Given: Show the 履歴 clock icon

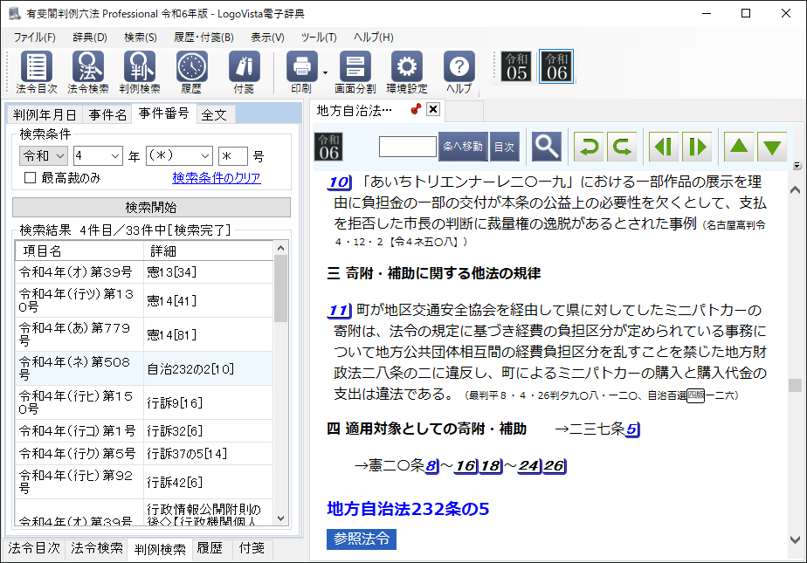Looking at the screenshot, I should point(191,68).
